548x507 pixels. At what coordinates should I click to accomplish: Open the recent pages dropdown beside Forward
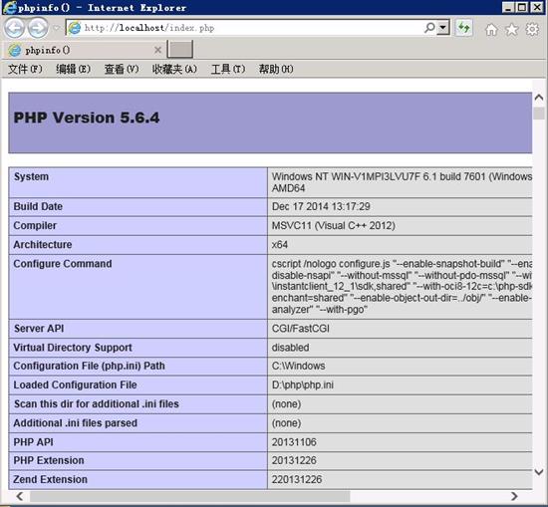tap(56, 28)
